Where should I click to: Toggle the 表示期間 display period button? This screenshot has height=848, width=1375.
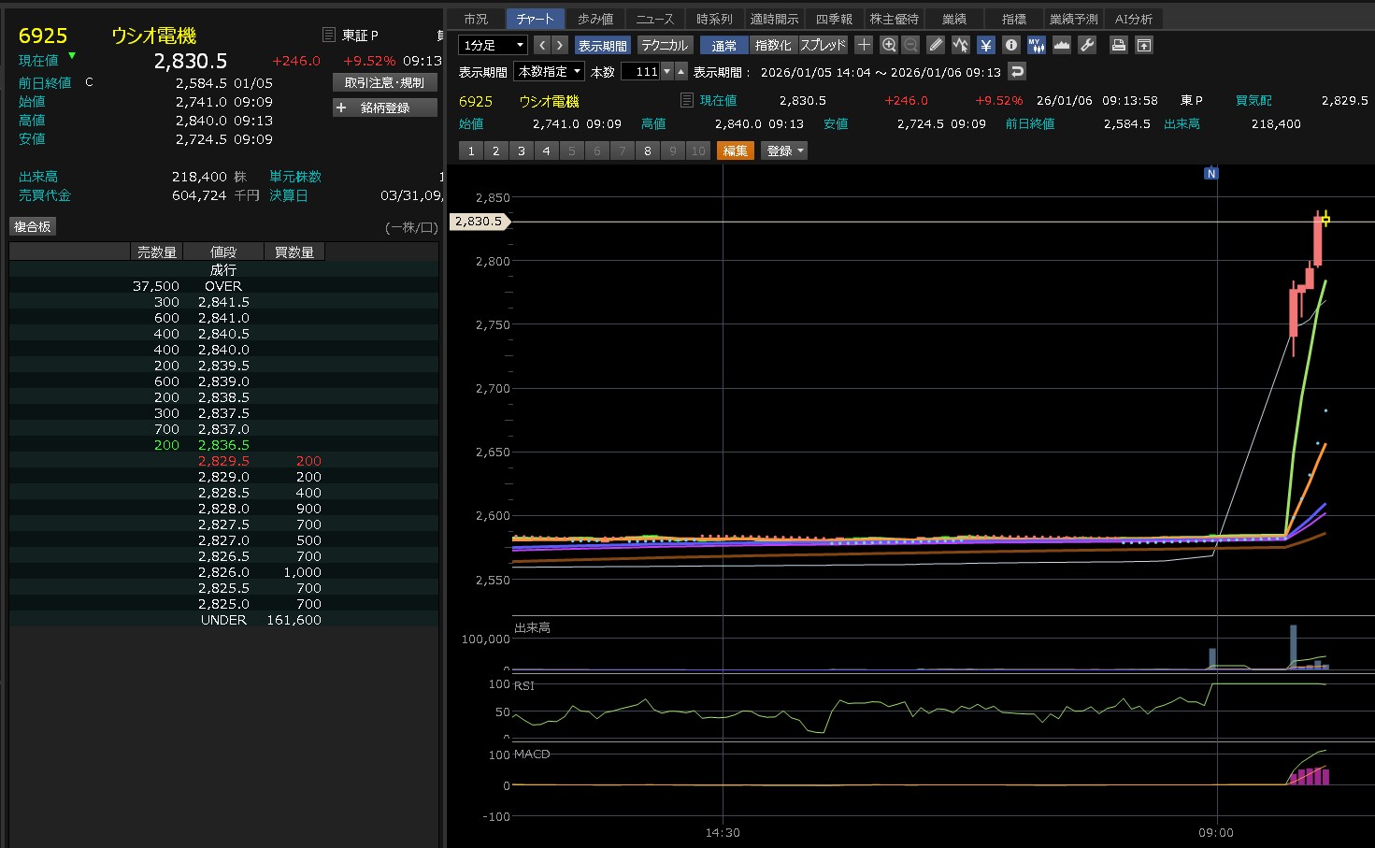602,45
